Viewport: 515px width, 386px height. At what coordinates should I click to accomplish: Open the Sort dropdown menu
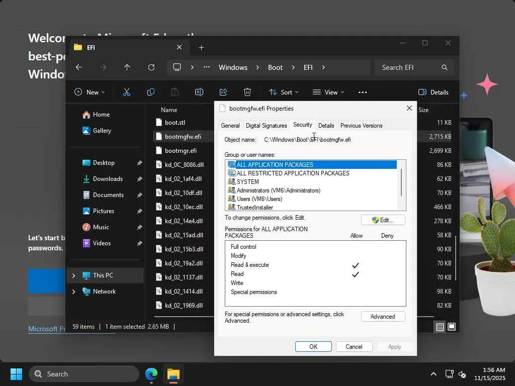(284, 92)
